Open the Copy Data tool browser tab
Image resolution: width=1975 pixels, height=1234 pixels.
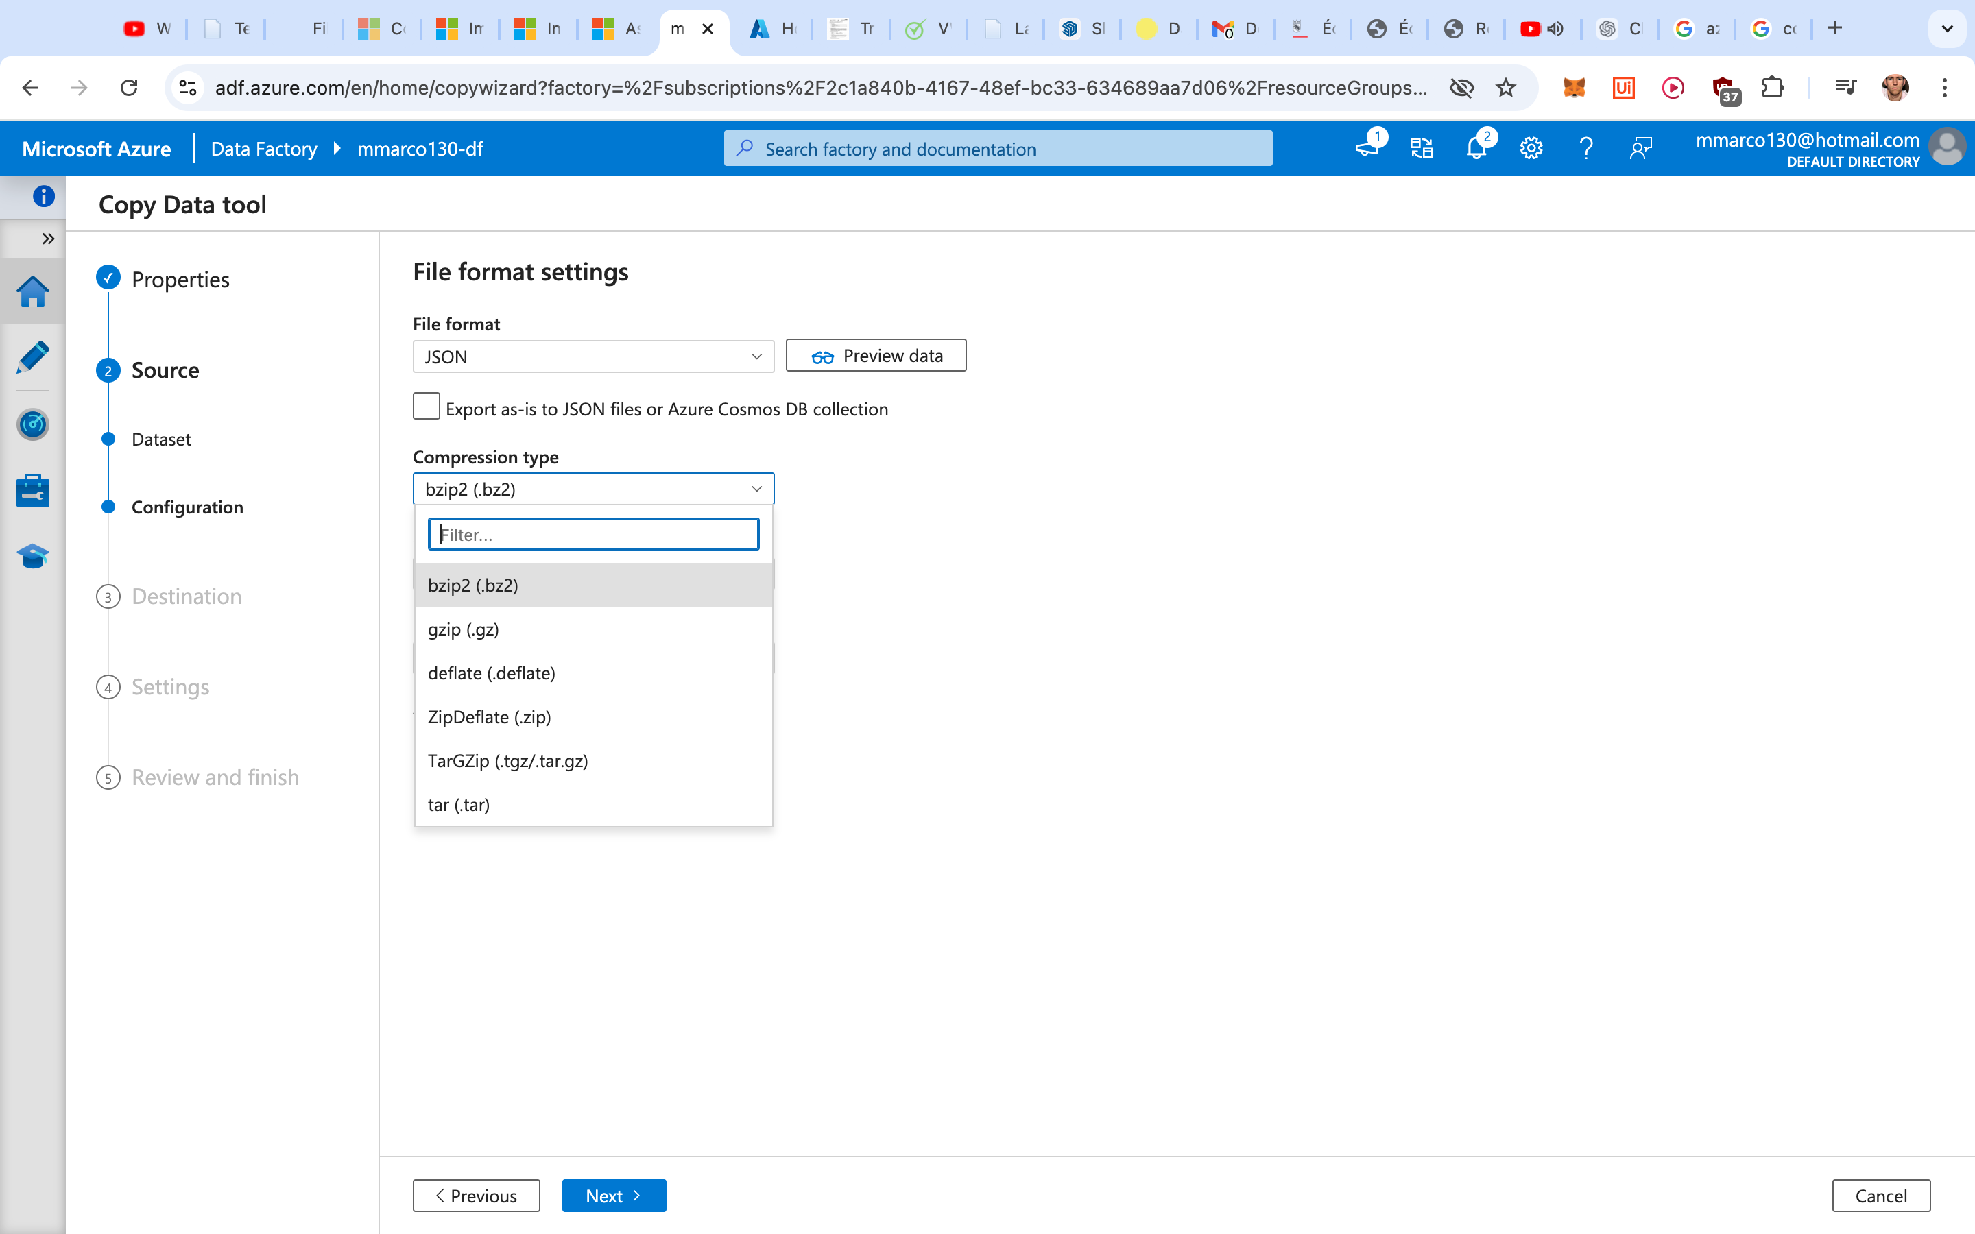[x=680, y=29]
